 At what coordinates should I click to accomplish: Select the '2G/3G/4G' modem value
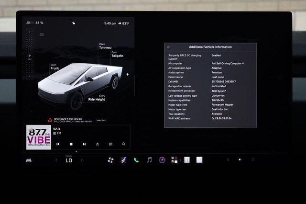(218, 100)
